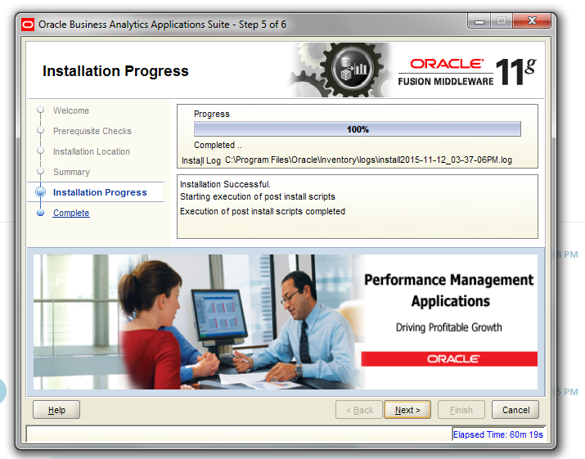
Task: Click the 'Progress' label above bar
Action: tap(212, 114)
